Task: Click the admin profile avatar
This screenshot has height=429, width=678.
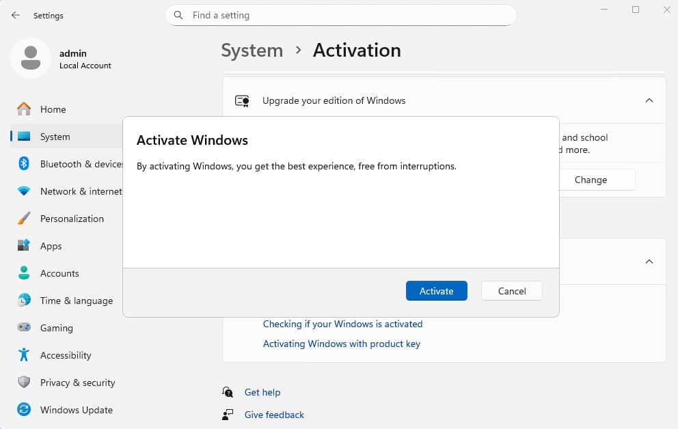Action: pos(31,58)
